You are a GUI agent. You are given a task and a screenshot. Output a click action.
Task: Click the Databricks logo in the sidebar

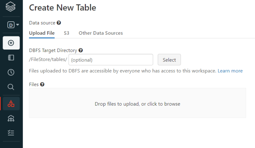(x=11, y=7)
